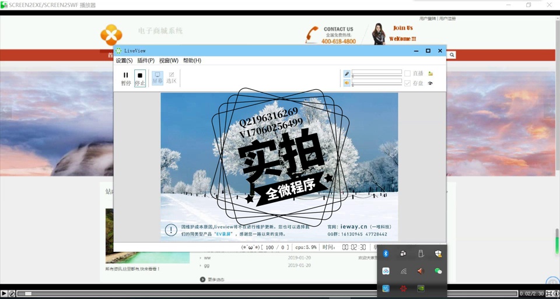The image size is (560, 299).
Task: Click the 2019-01-20 date on the ww row
Action: pyautogui.click(x=299, y=258)
